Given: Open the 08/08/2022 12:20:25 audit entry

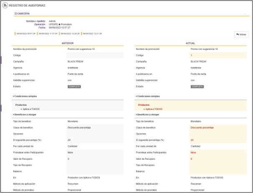Looking at the screenshot, I should [x=69, y=33].
